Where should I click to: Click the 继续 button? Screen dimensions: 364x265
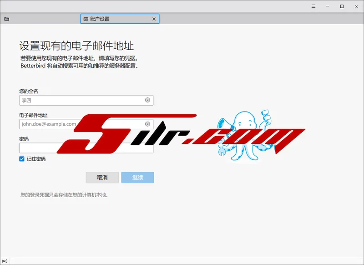pyautogui.click(x=137, y=178)
